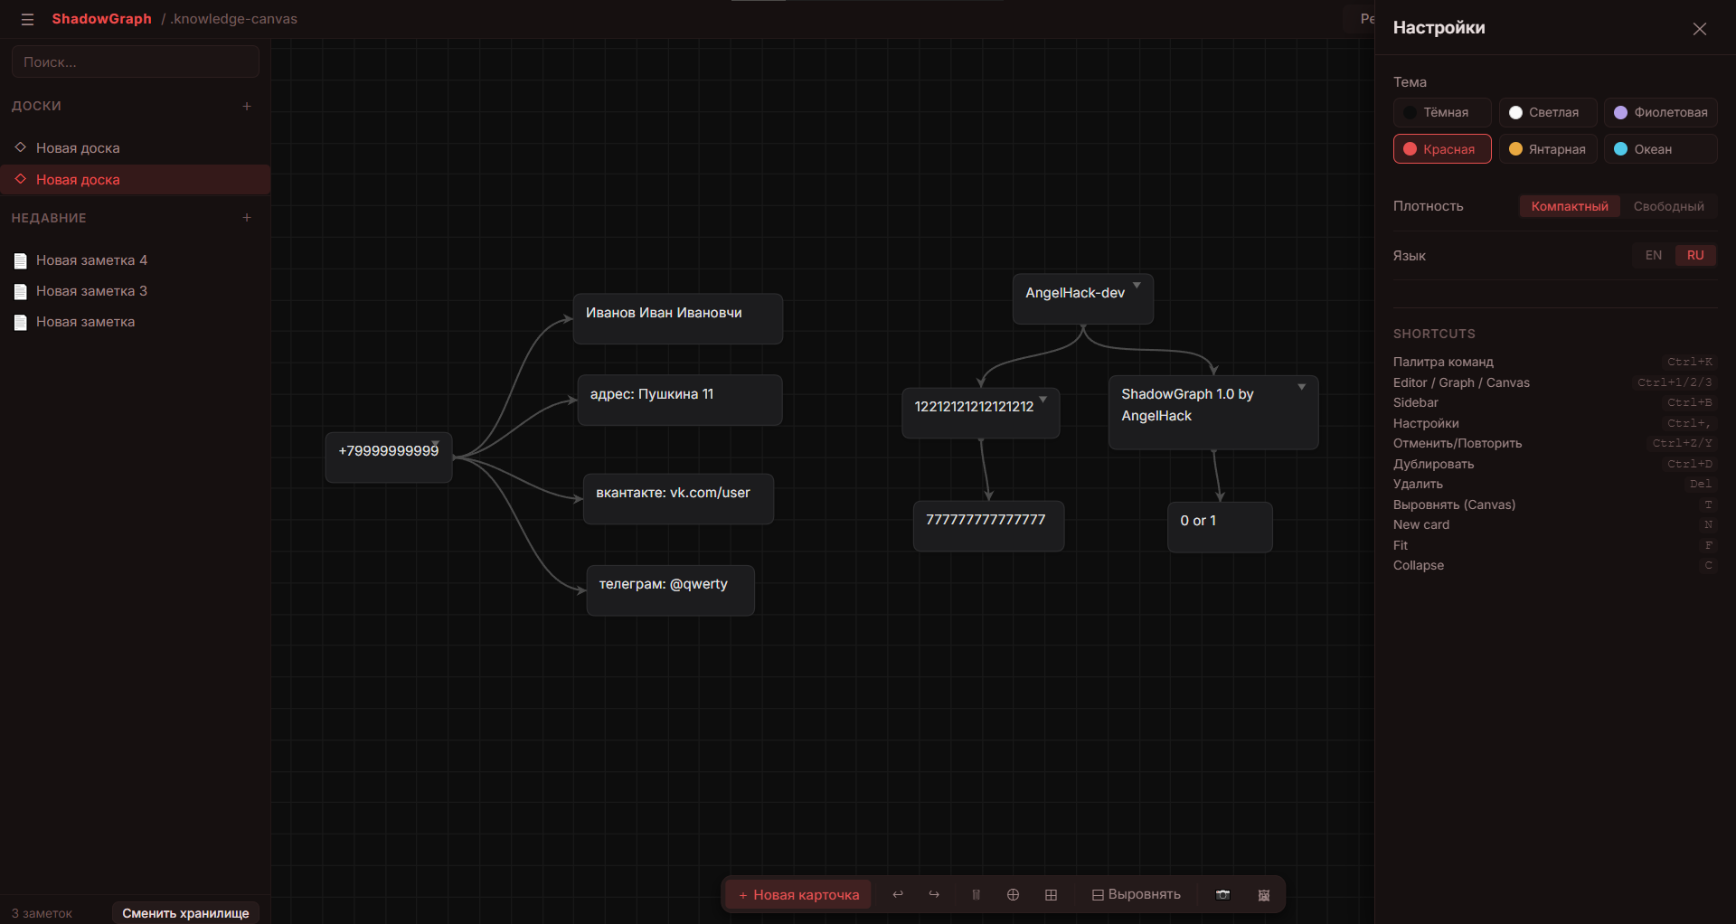Select the Светлая theme
This screenshot has width=1736, height=924.
pos(1548,112)
